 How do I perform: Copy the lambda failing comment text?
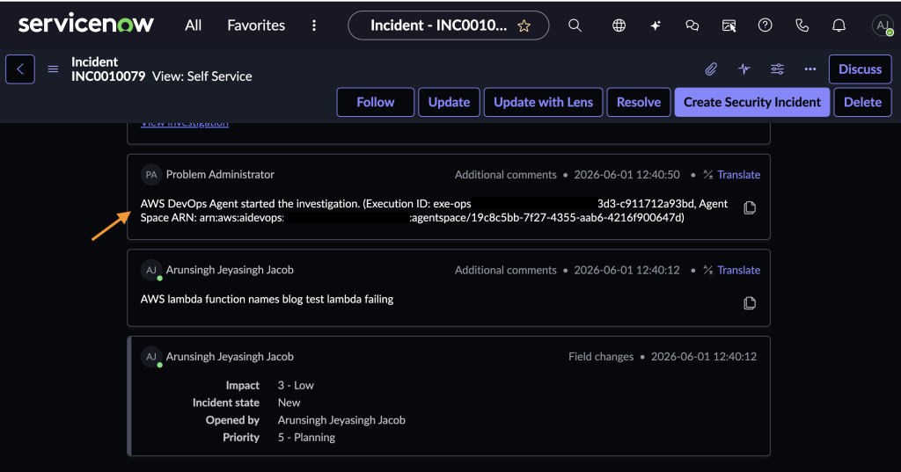pos(750,303)
